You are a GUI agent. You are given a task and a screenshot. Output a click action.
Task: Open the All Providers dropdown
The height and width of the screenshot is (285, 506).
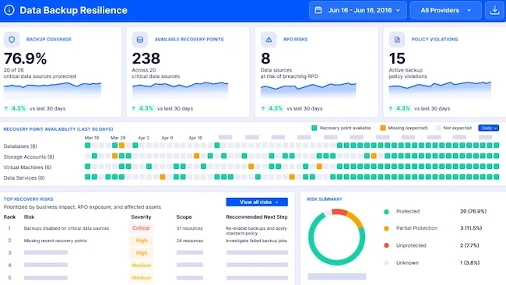click(445, 10)
